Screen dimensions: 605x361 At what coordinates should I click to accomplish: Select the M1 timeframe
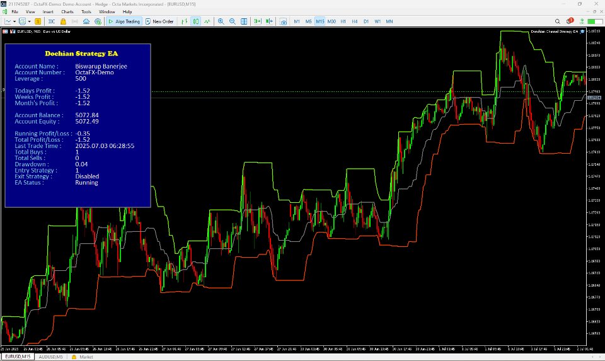297,21
